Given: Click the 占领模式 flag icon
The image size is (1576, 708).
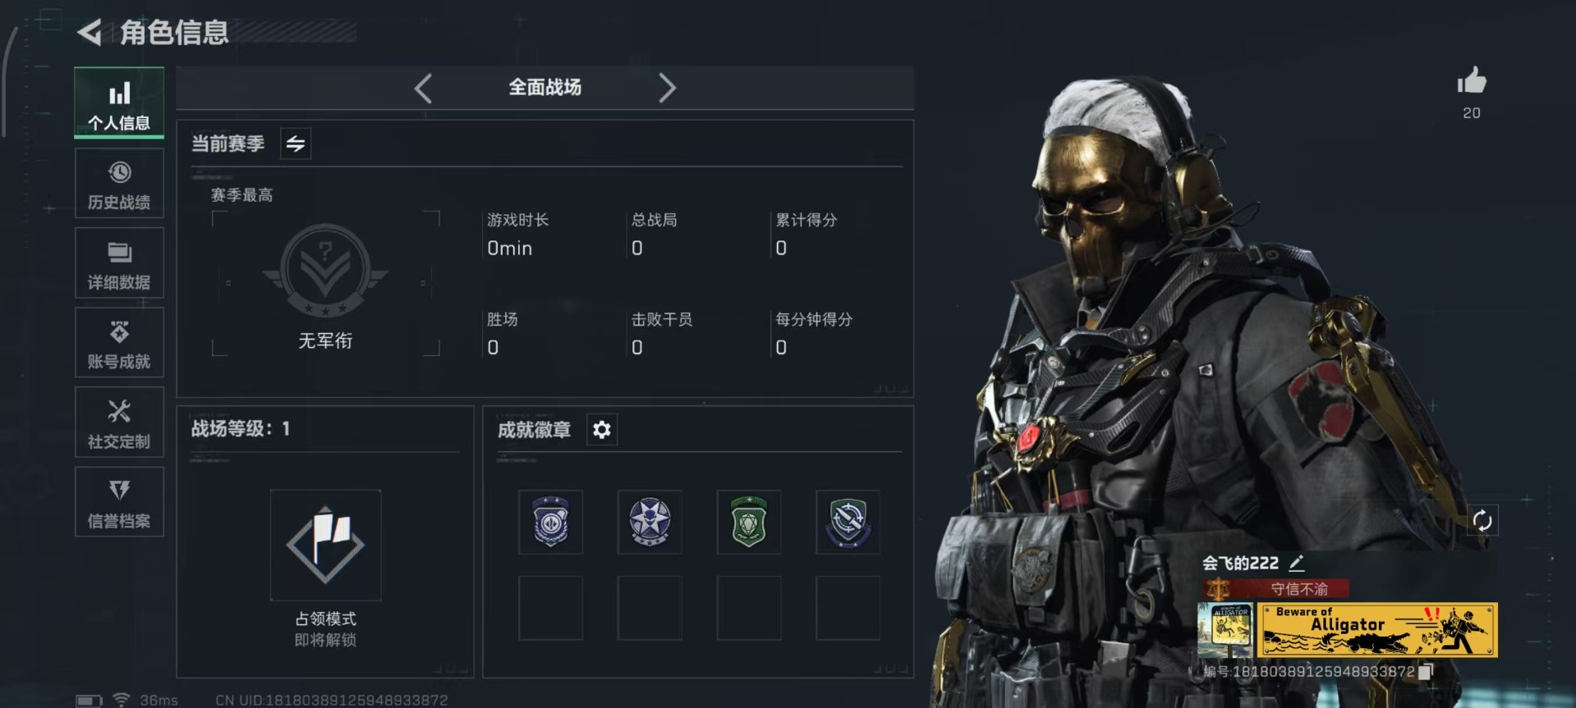Looking at the screenshot, I should click(325, 545).
